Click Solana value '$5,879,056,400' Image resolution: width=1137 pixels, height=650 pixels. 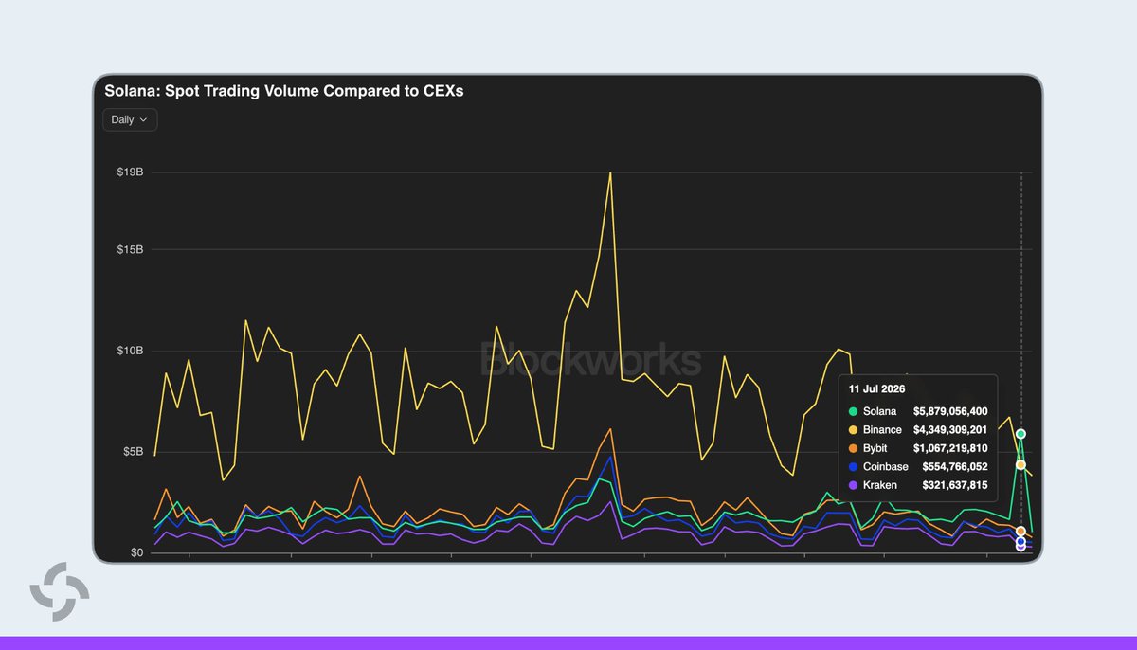(x=950, y=412)
